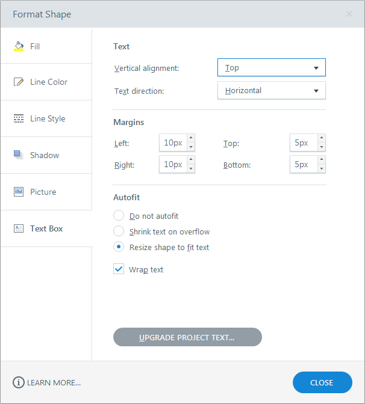Select the Do not autofit option
Screen dimensions: 365x404
click(x=119, y=216)
